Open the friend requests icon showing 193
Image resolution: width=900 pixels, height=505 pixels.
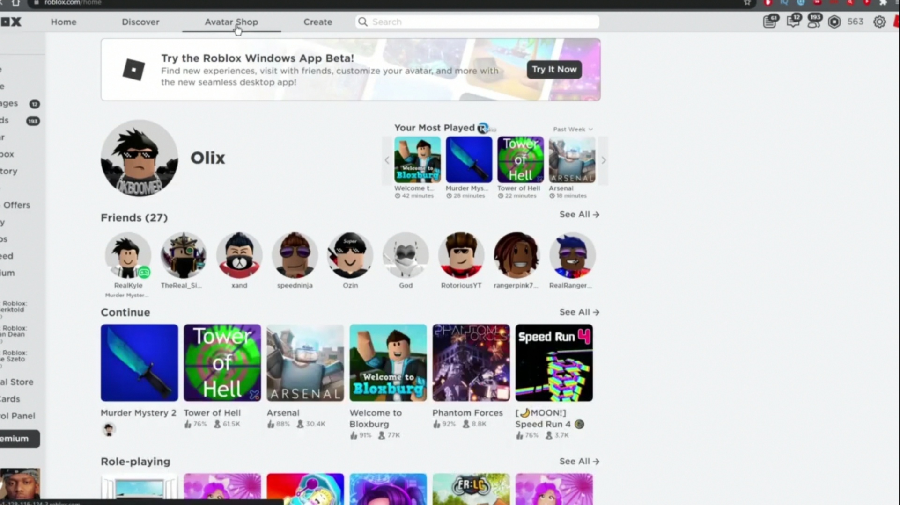[814, 22]
